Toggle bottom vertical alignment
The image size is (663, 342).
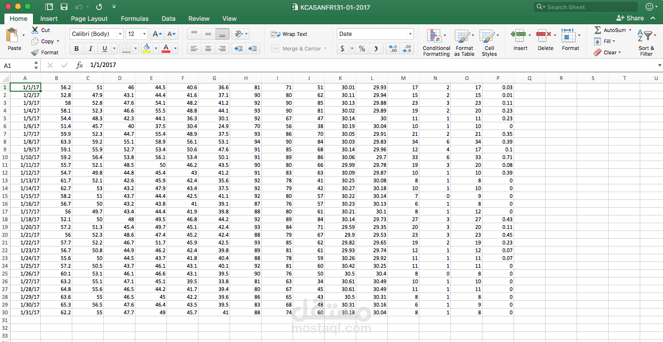(222, 34)
